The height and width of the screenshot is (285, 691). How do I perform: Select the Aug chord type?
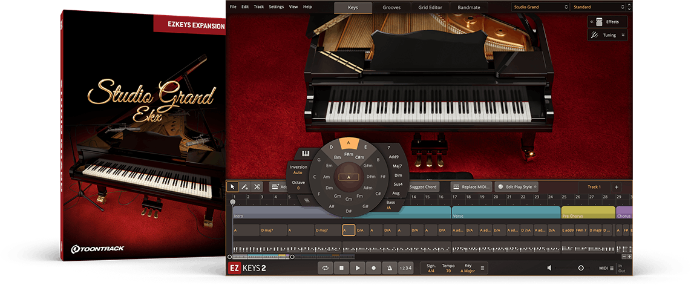pyautogui.click(x=395, y=193)
